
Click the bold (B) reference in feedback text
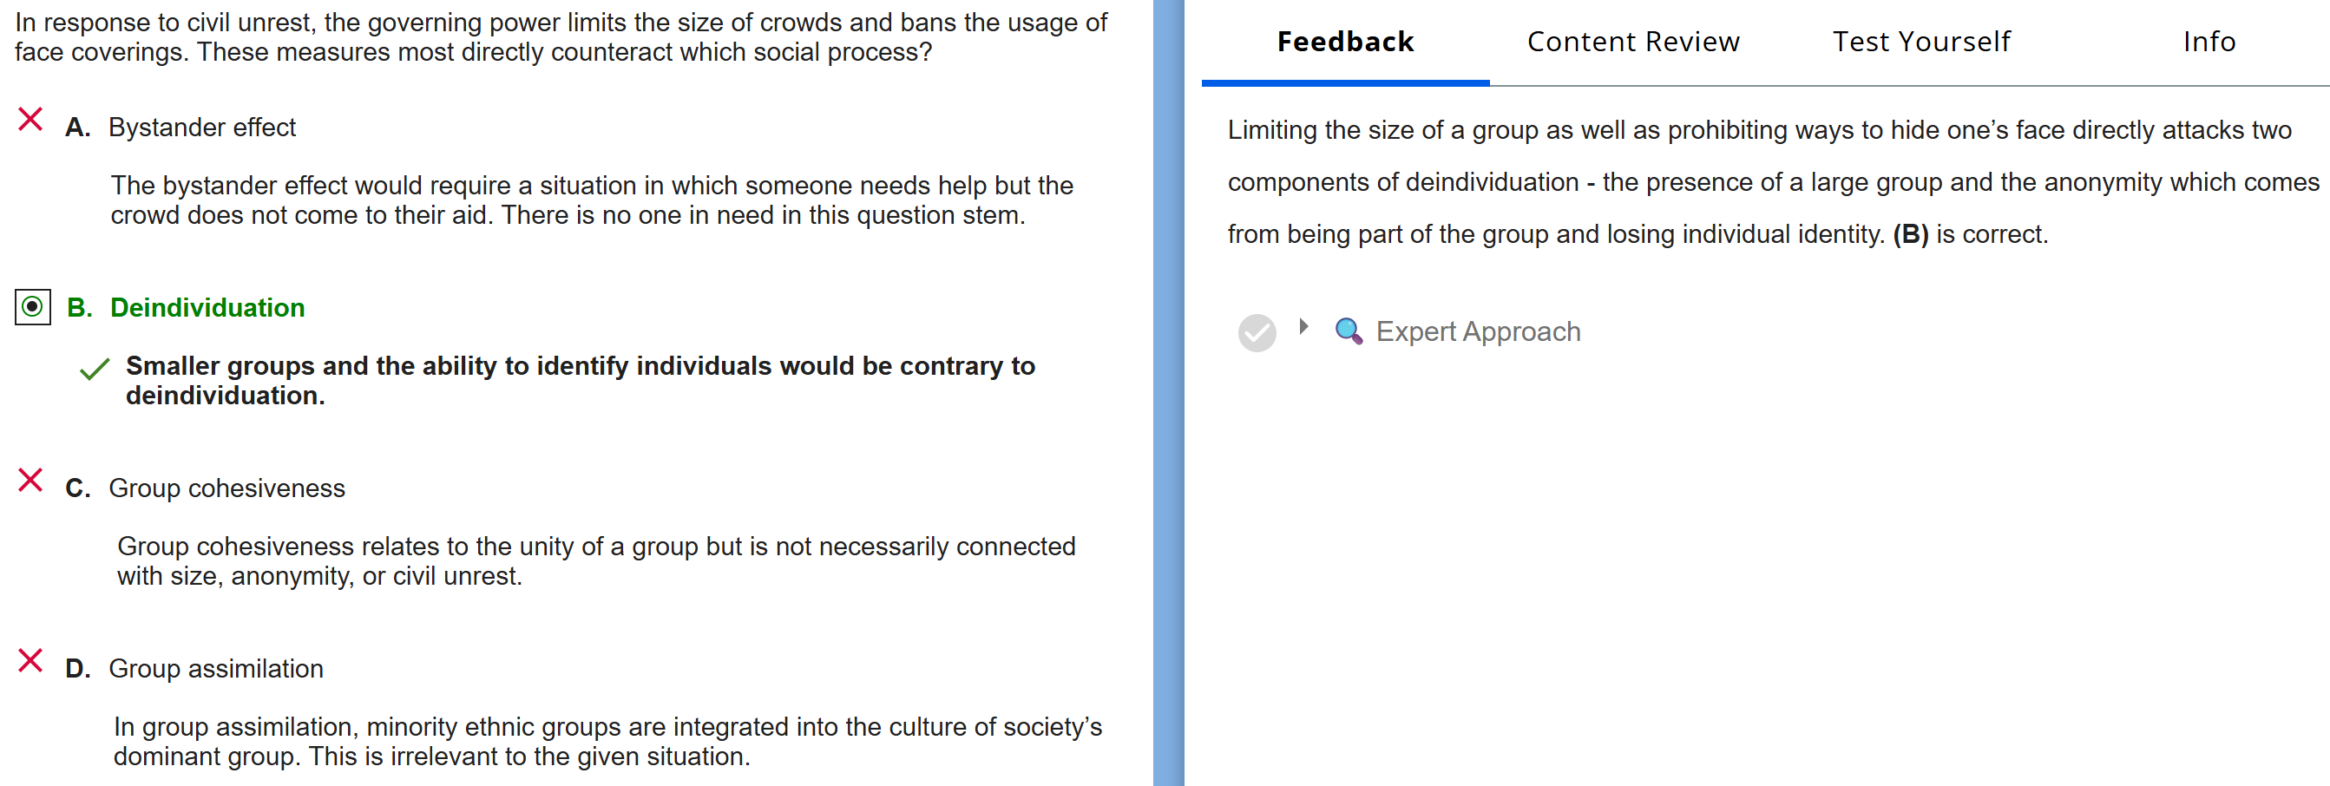pyautogui.click(x=1909, y=234)
